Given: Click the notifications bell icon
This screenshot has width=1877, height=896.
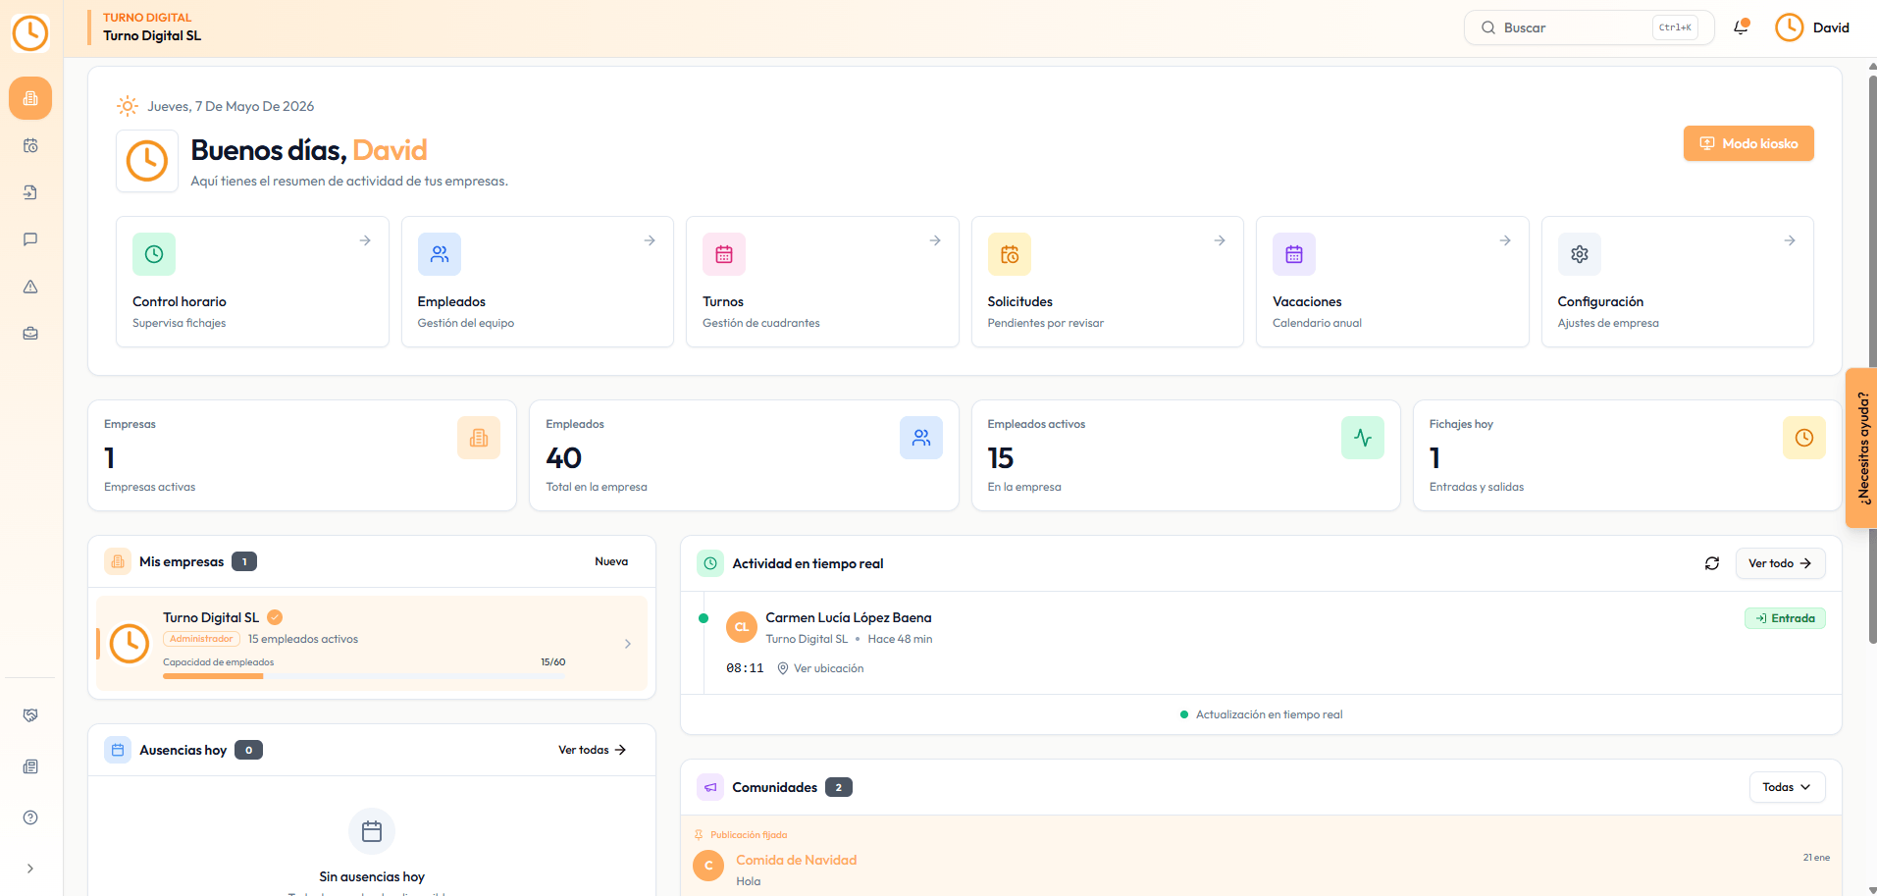Looking at the screenshot, I should click(1742, 27).
